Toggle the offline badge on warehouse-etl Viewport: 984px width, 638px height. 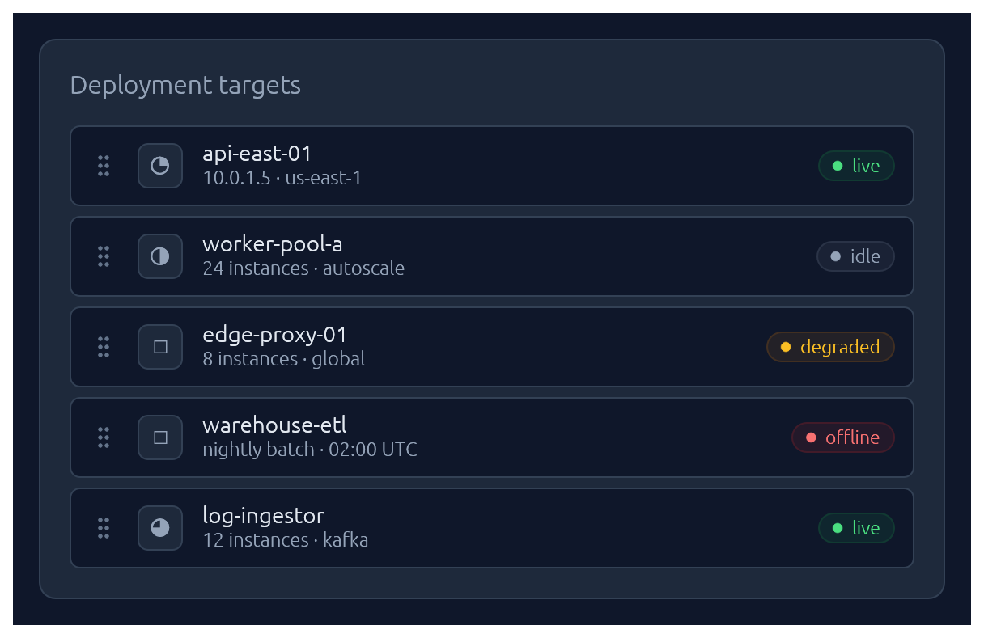pyautogui.click(x=843, y=437)
